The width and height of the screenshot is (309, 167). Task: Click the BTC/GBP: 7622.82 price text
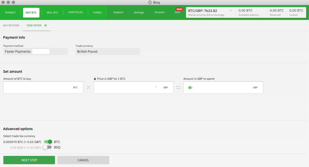(x=202, y=11)
